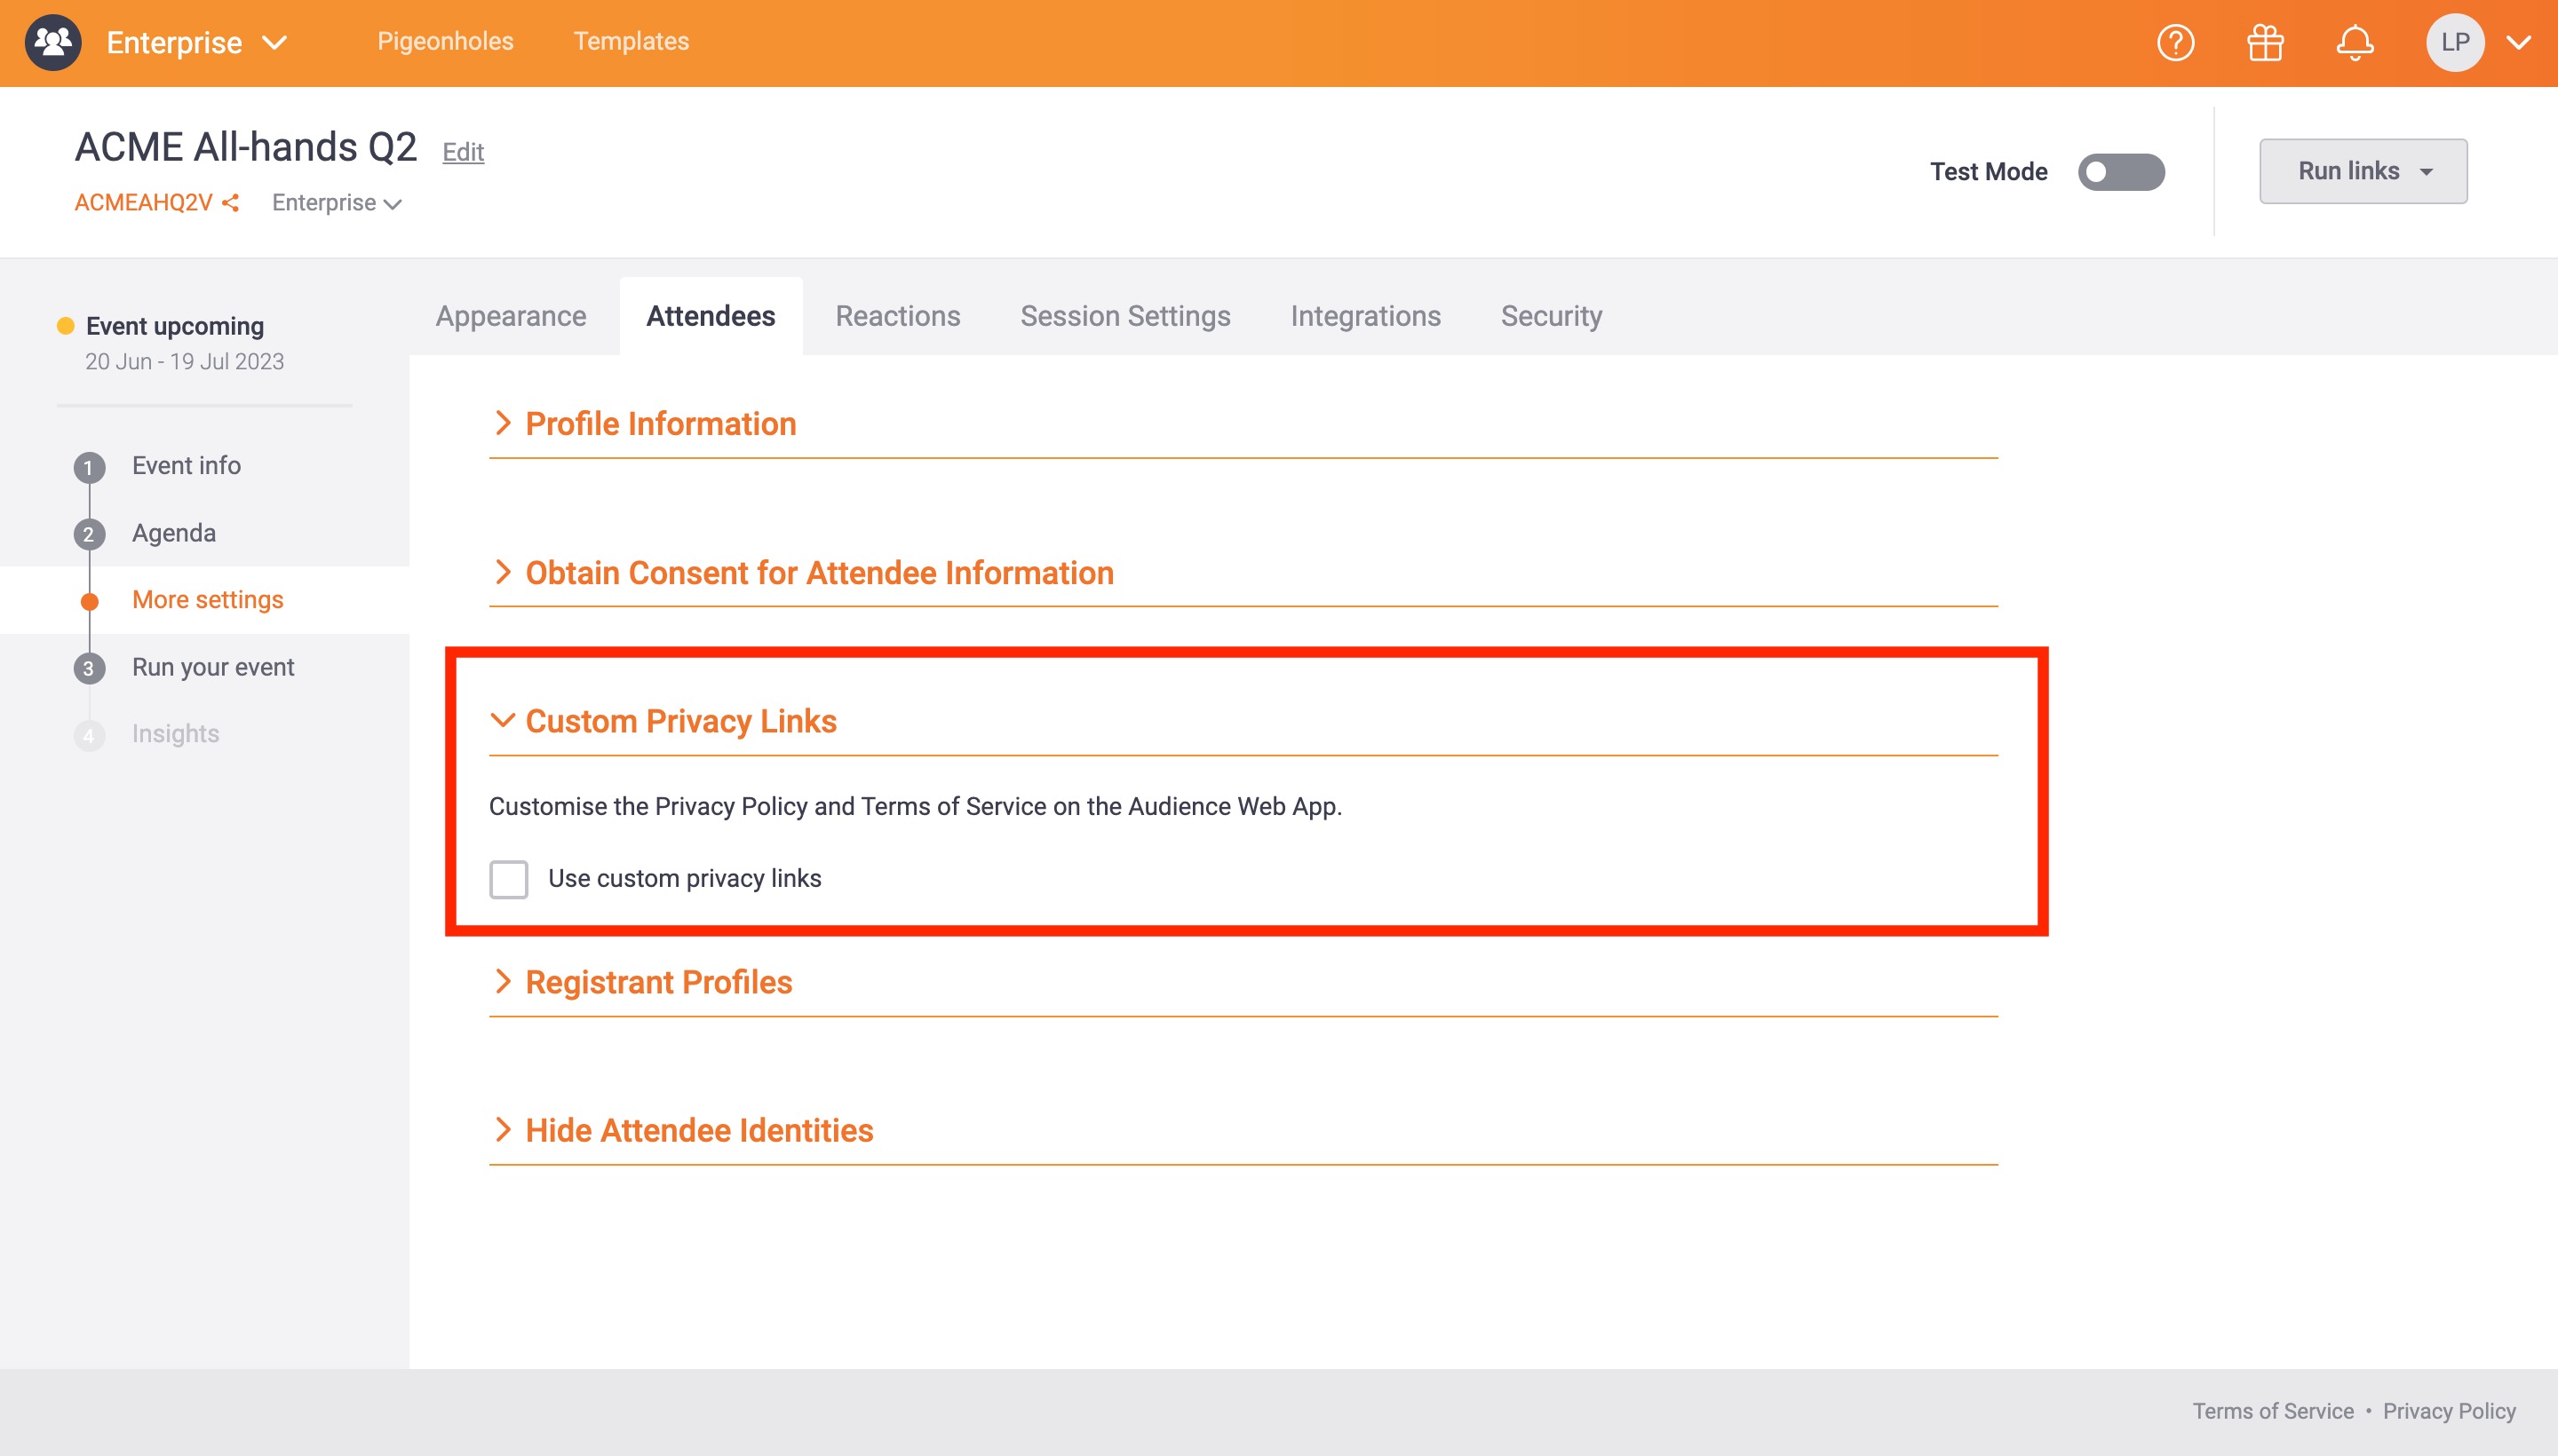Viewport: 2558px width, 1456px height.
Task: Expand Hide Attendee Identities section
Action: [698, 1130]
